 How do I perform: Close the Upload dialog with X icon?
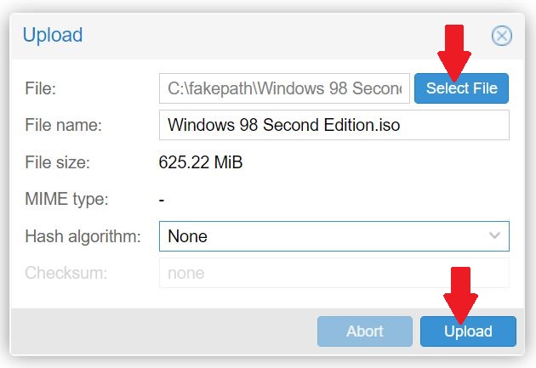[x=502, y=36]
